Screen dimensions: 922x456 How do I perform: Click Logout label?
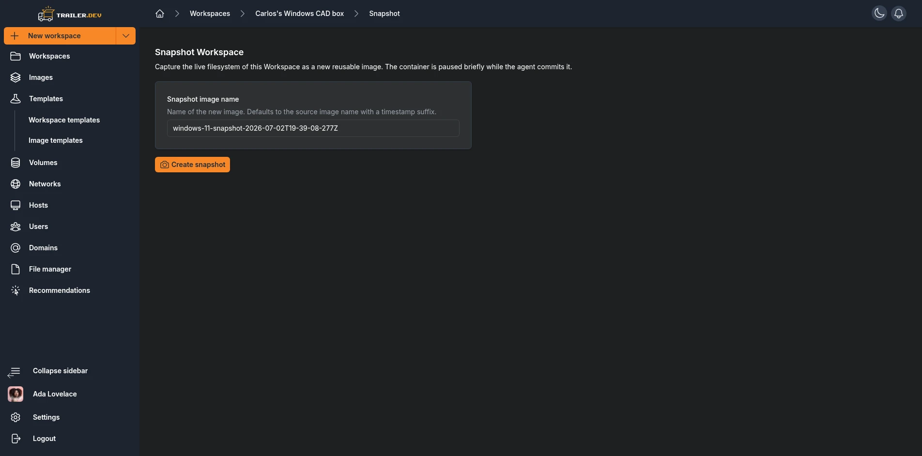point(44,439)
